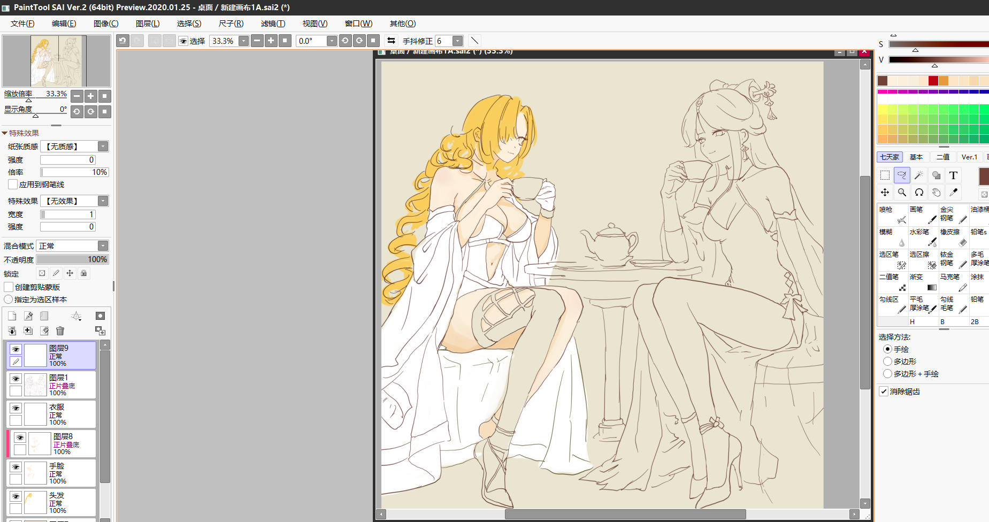Hide the 衣服 layer
Image resolution: width=989 pixels, height=522 pixels.
coord(16,408)
